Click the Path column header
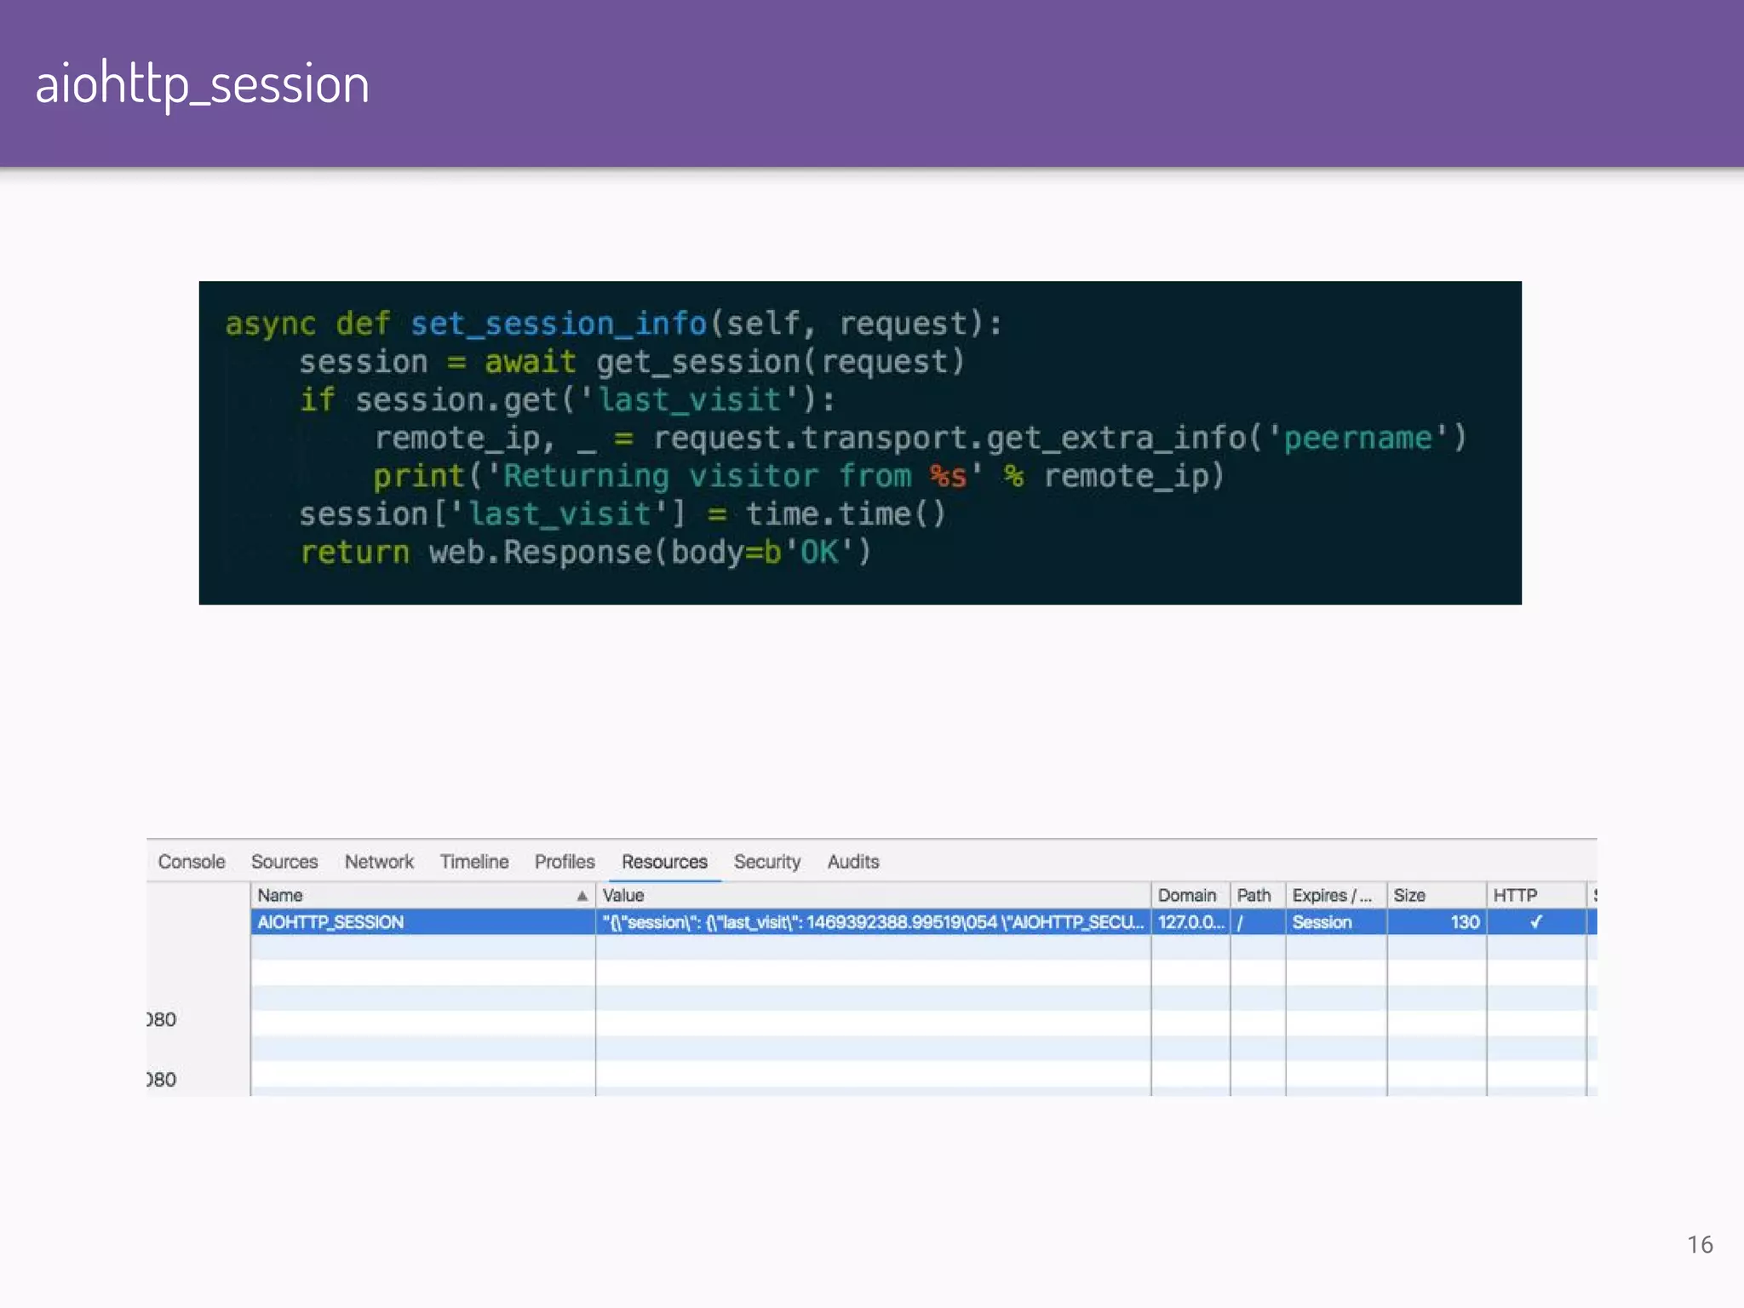 (1253, 896)
